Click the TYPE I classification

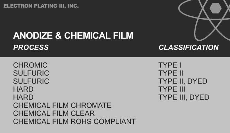click(170, 65)
